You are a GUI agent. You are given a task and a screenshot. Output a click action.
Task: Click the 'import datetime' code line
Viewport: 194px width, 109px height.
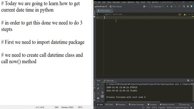[x=113, y=14]
